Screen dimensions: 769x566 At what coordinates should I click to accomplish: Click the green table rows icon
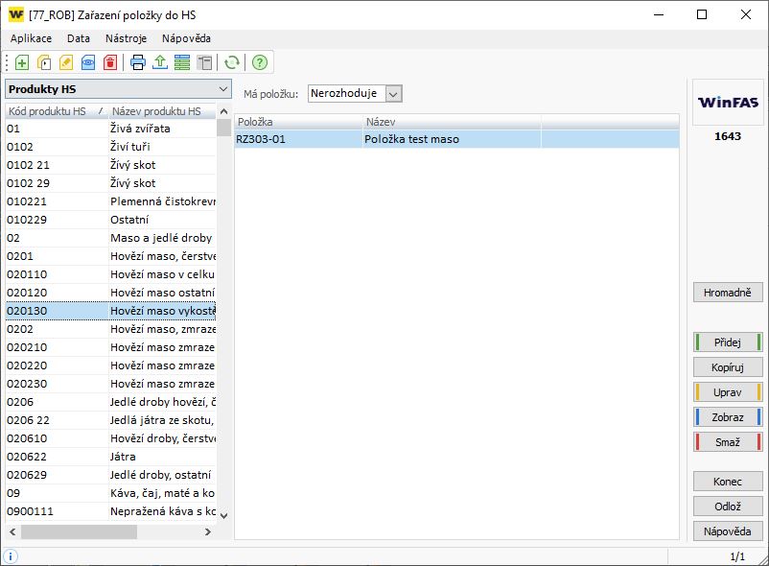(x=182, y=62)
